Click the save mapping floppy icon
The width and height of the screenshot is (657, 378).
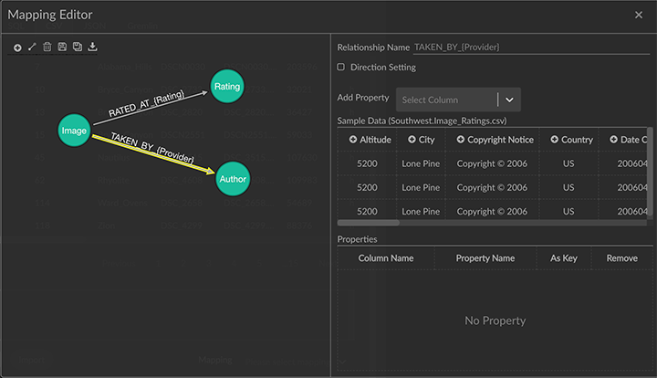[62, 47]
